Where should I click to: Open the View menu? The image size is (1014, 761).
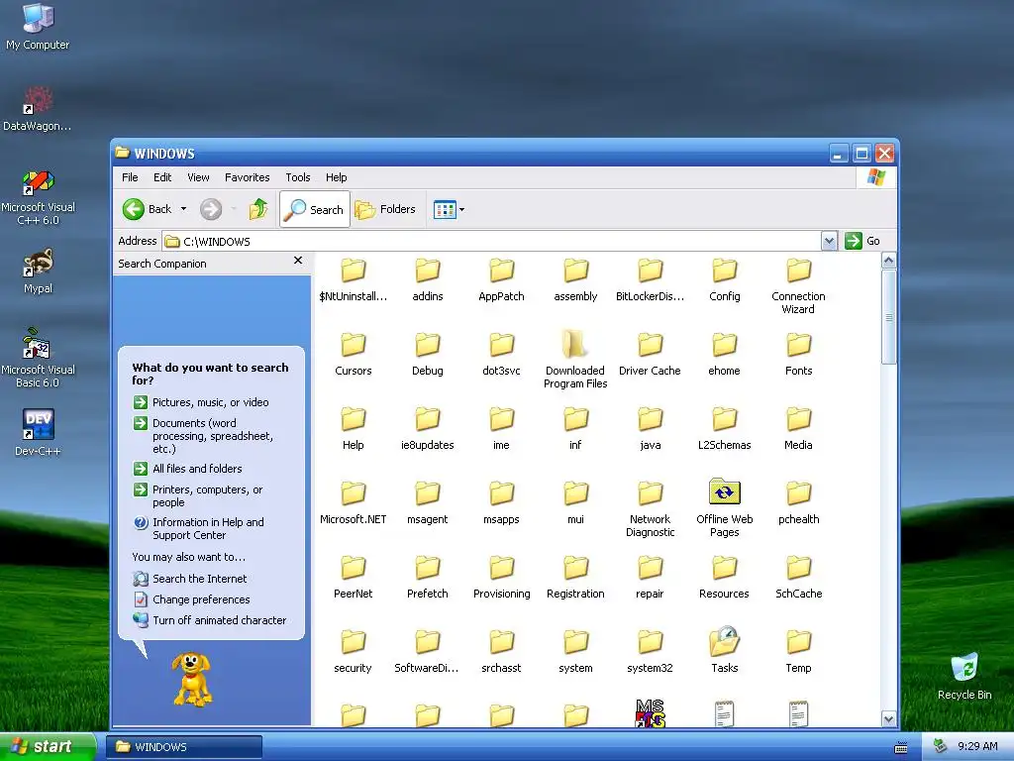click(x=198, y=177)
